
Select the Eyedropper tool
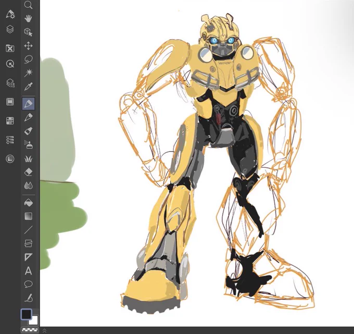[x=28, y=86]
